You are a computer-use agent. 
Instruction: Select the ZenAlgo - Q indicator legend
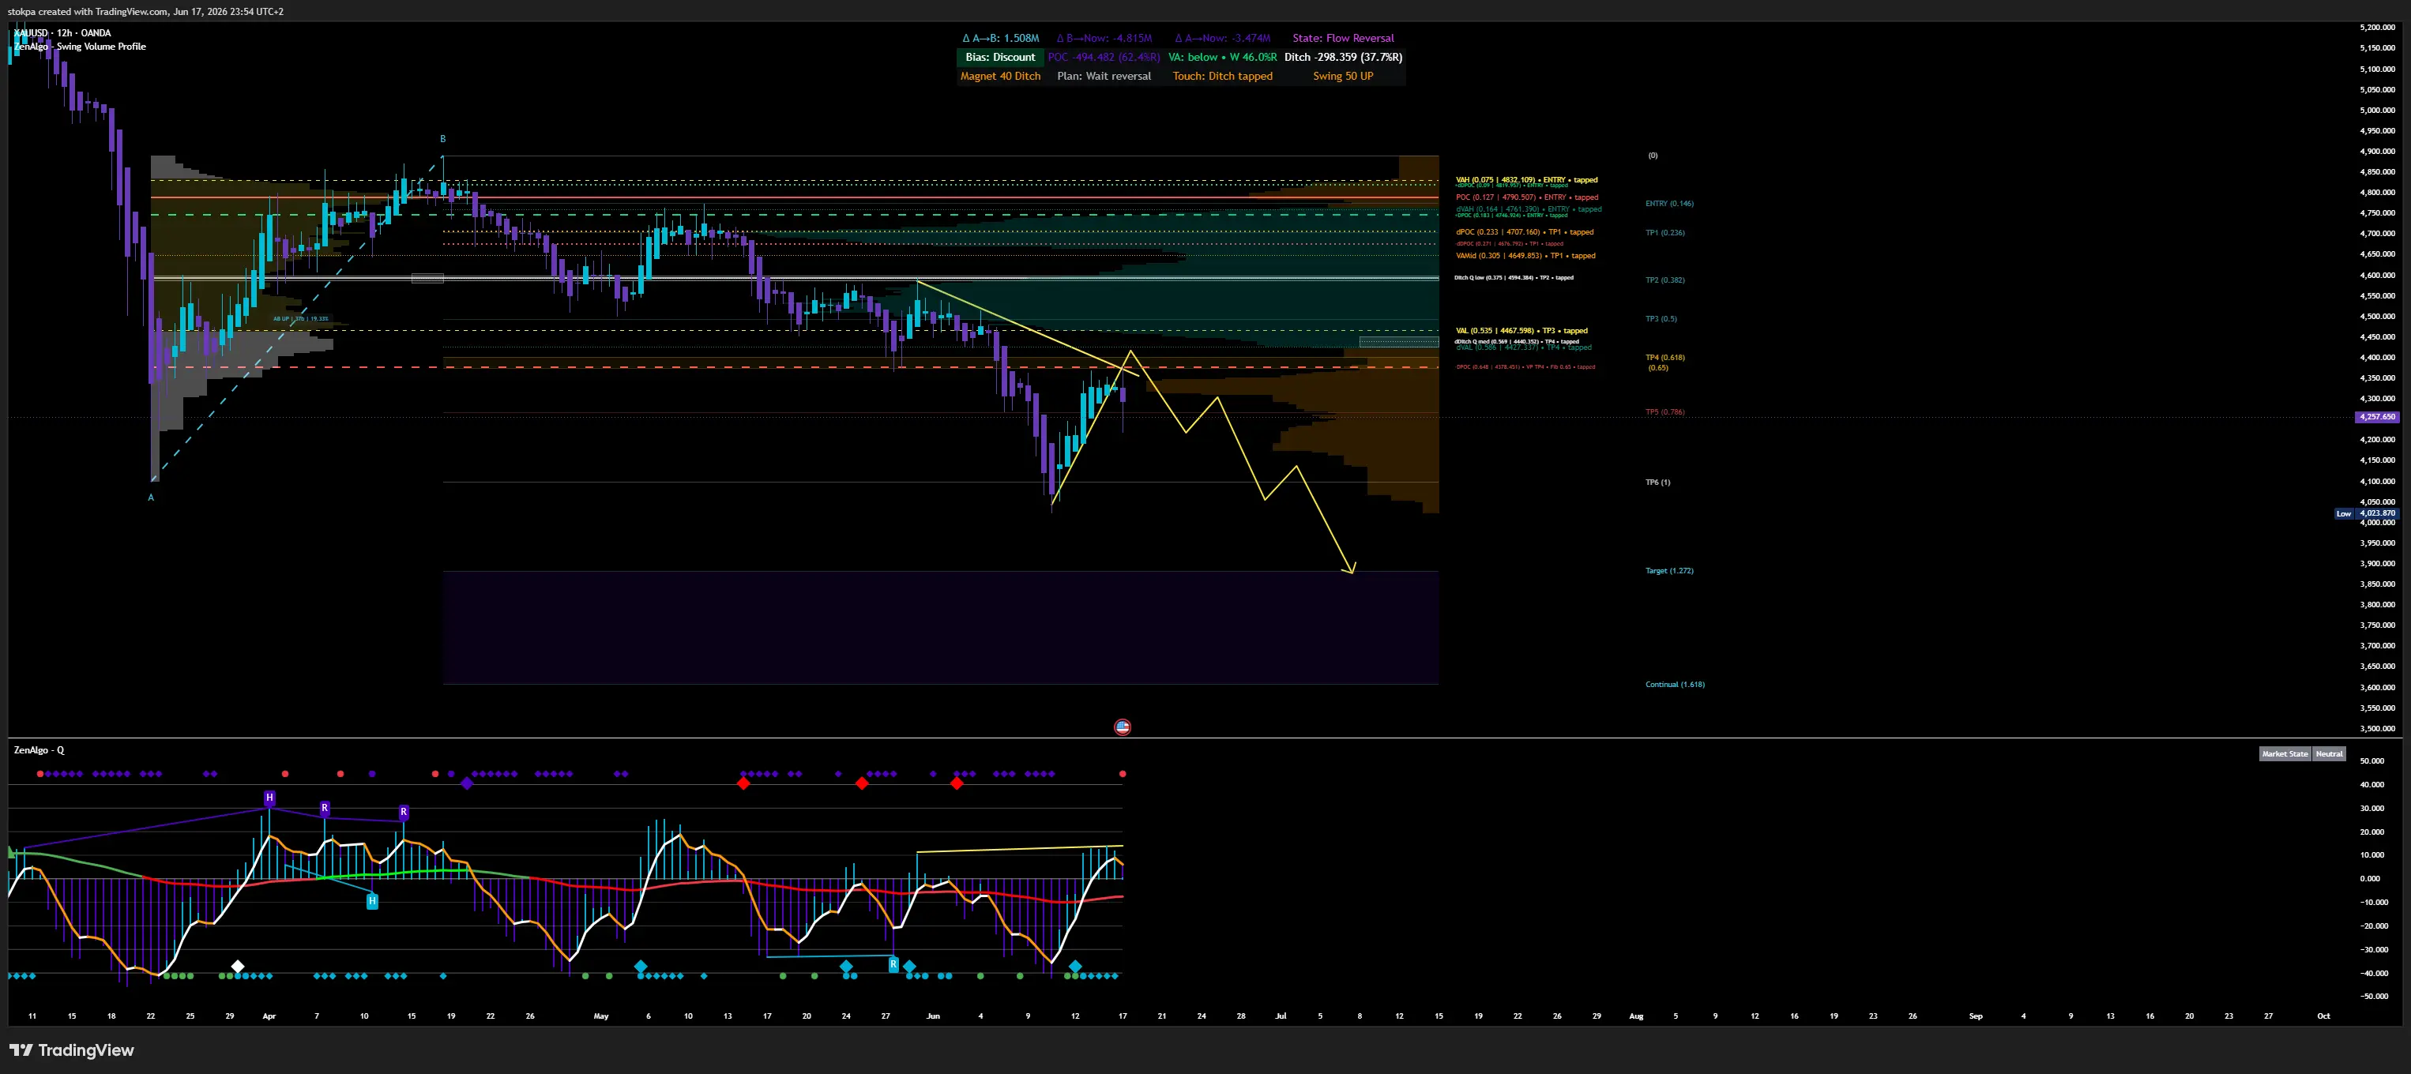[x=39, y=750]
